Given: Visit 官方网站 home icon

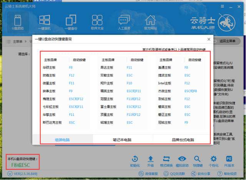Looking at the screenshot, I should pyautogui.click(x=150, y=22).
